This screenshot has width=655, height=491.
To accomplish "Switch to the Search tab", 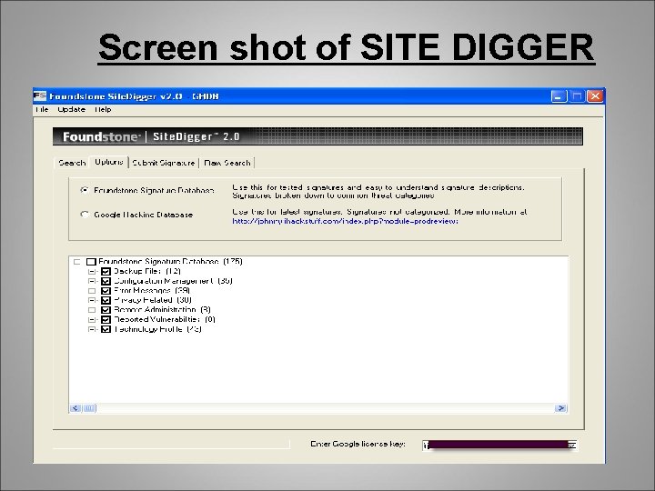I will point(72,163).
